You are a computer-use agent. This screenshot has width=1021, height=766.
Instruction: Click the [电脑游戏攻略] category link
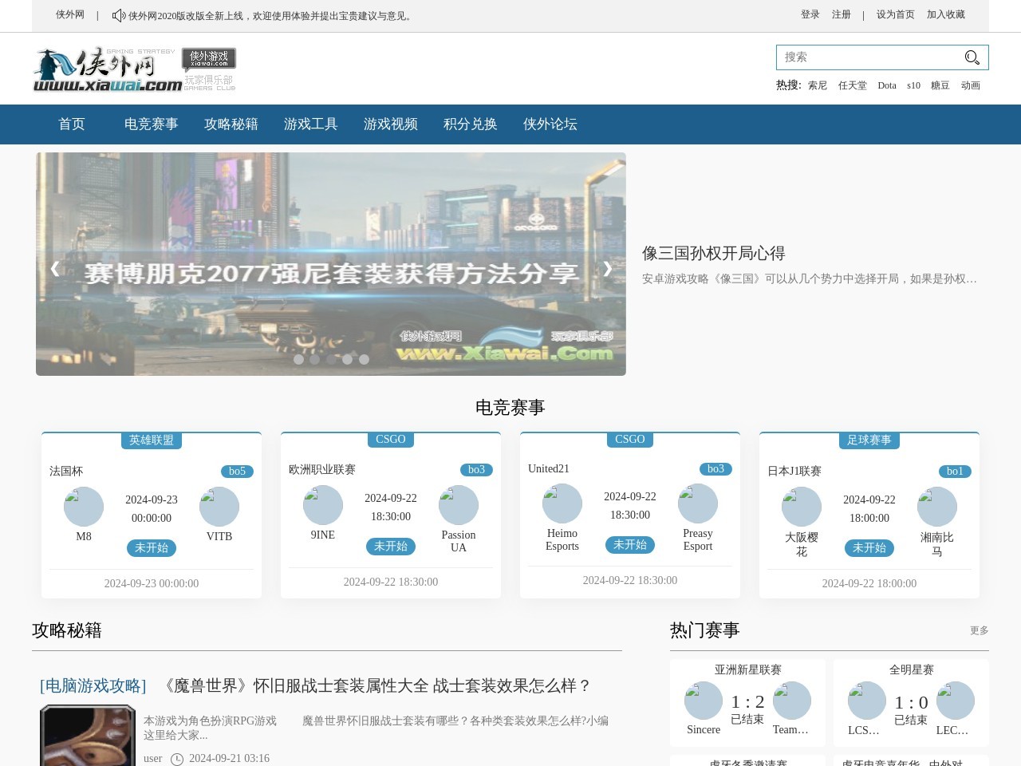click(x=93, y=685)
